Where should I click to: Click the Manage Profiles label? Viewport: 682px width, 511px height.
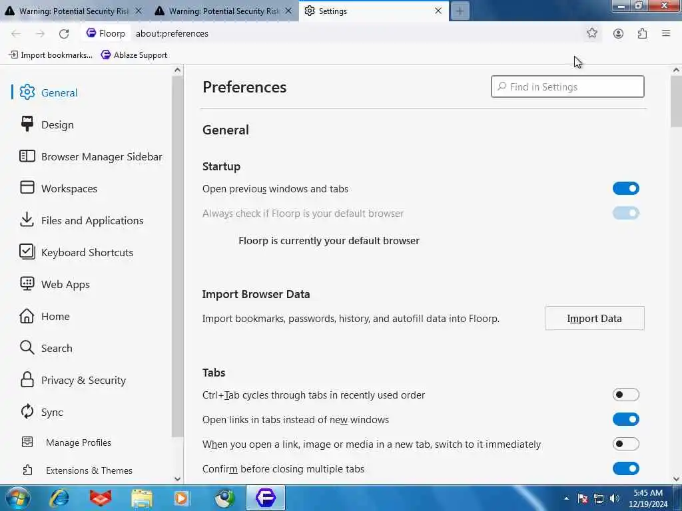pyautogui.click(x=79, y=442)
